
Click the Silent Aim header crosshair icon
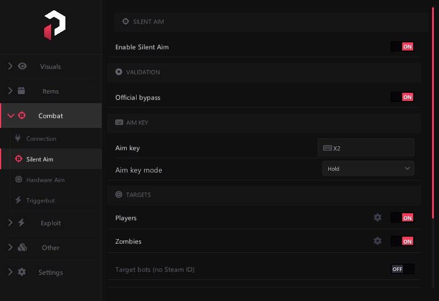(x=126, y=21)
